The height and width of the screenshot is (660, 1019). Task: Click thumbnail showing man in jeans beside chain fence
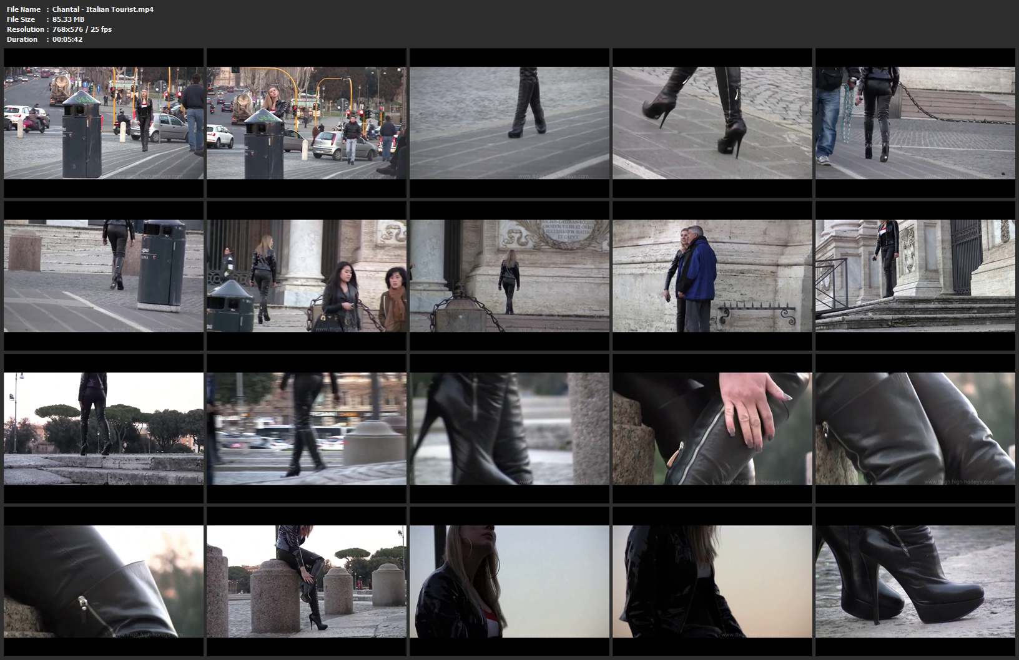(915, 123)
